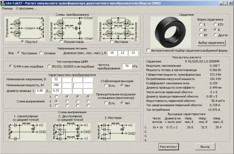Click the output wire value '0.72 x 2'

pyautogui.click(x=172, y=127)
